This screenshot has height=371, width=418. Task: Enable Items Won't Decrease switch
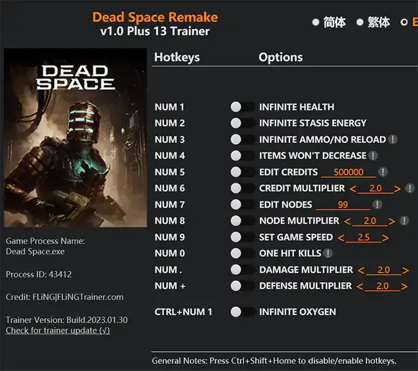242,156
